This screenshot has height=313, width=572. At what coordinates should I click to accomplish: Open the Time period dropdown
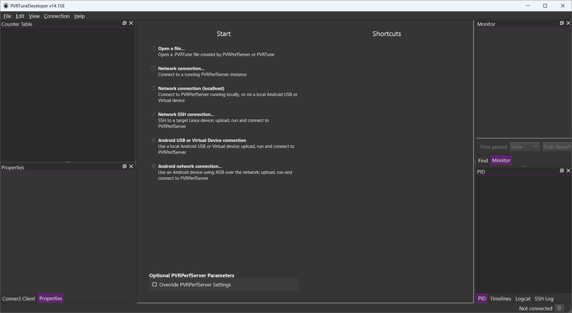pyautogui.click(x=525, y=147)
